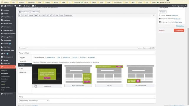Open the Animation sub-tab
Screen dimensions: 189x106
[66, 57]
